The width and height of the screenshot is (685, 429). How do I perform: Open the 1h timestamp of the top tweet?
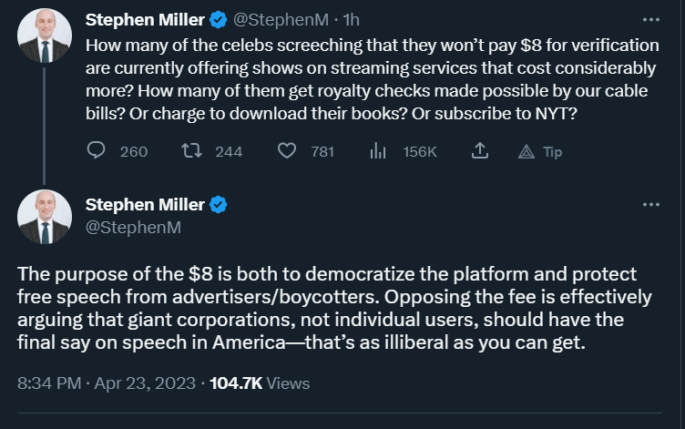352,20
